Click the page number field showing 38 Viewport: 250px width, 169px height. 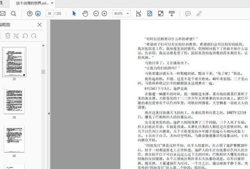[x=50, y=14]
